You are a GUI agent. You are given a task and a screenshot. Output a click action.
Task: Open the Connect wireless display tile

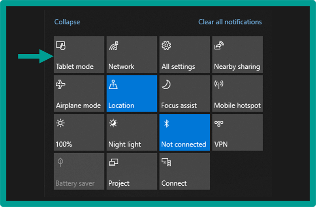pos(184,171)
